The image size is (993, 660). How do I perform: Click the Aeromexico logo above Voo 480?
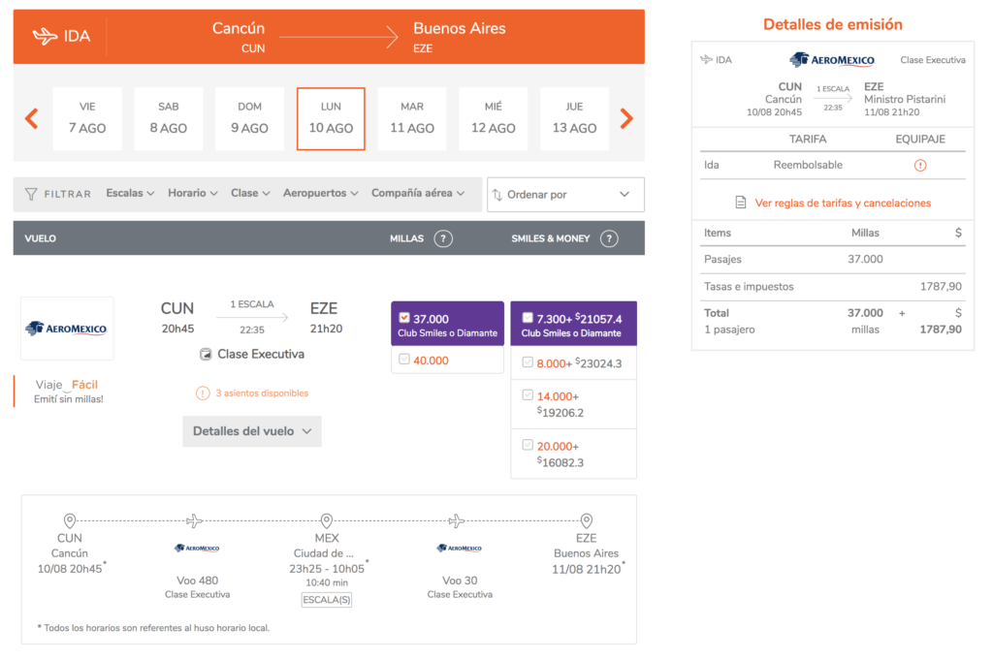click(197, 548)
